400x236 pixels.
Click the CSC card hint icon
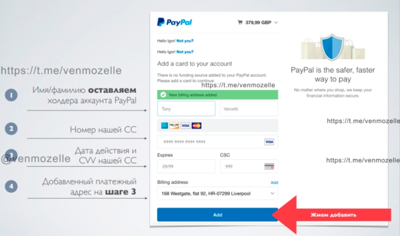pos(269,166)
